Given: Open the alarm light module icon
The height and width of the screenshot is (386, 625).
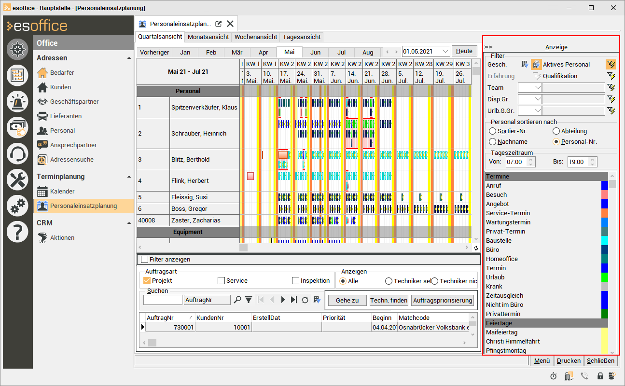Looking at the screenshot, I should coord(17,101).
